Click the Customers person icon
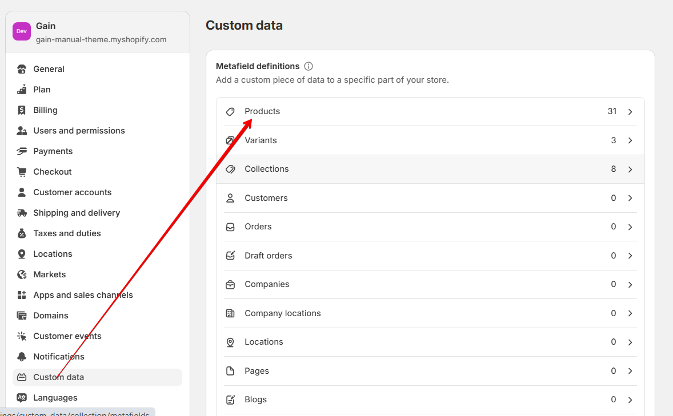673x416 pixels. click(x=230, y=198)
